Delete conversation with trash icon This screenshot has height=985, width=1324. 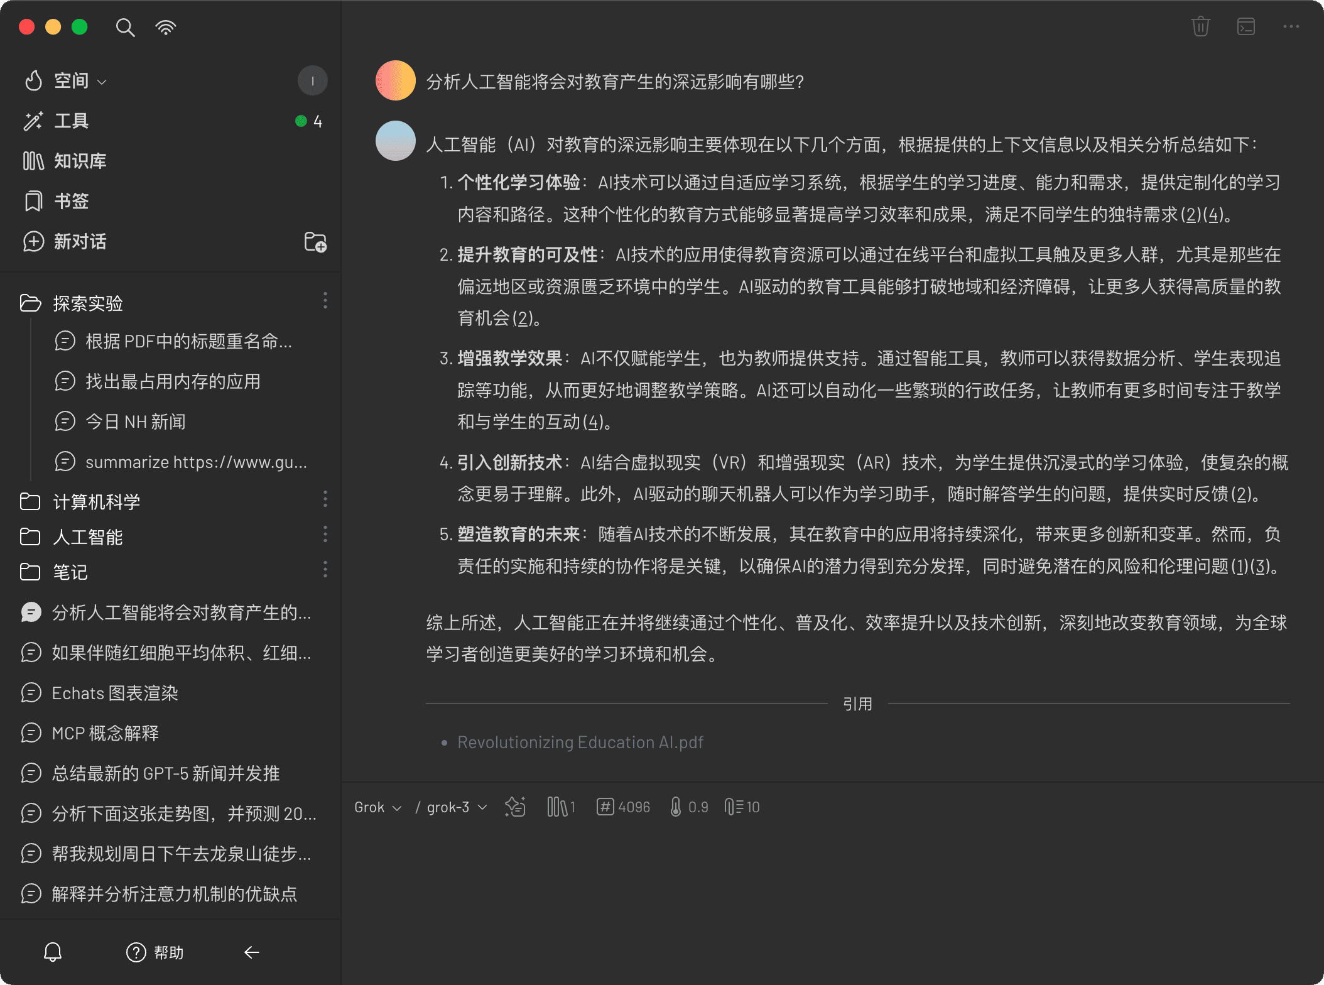(x=1200, y=27)
